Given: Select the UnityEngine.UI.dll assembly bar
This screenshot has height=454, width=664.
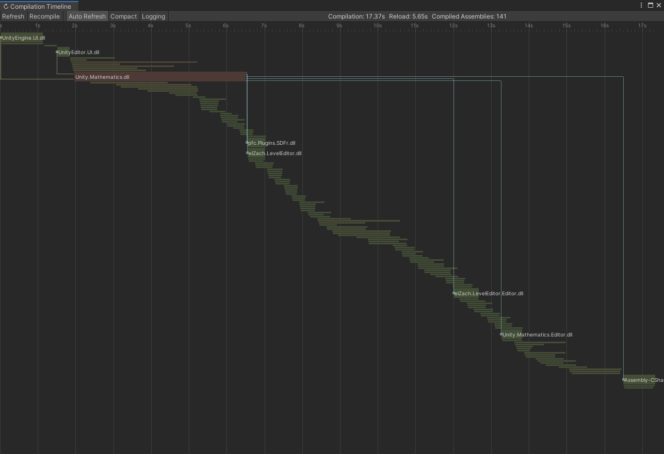Looking at the screenshot, I should point(23,38).
